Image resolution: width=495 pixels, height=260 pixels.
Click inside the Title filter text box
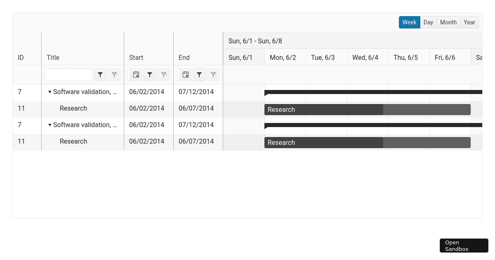pos(68,75)
